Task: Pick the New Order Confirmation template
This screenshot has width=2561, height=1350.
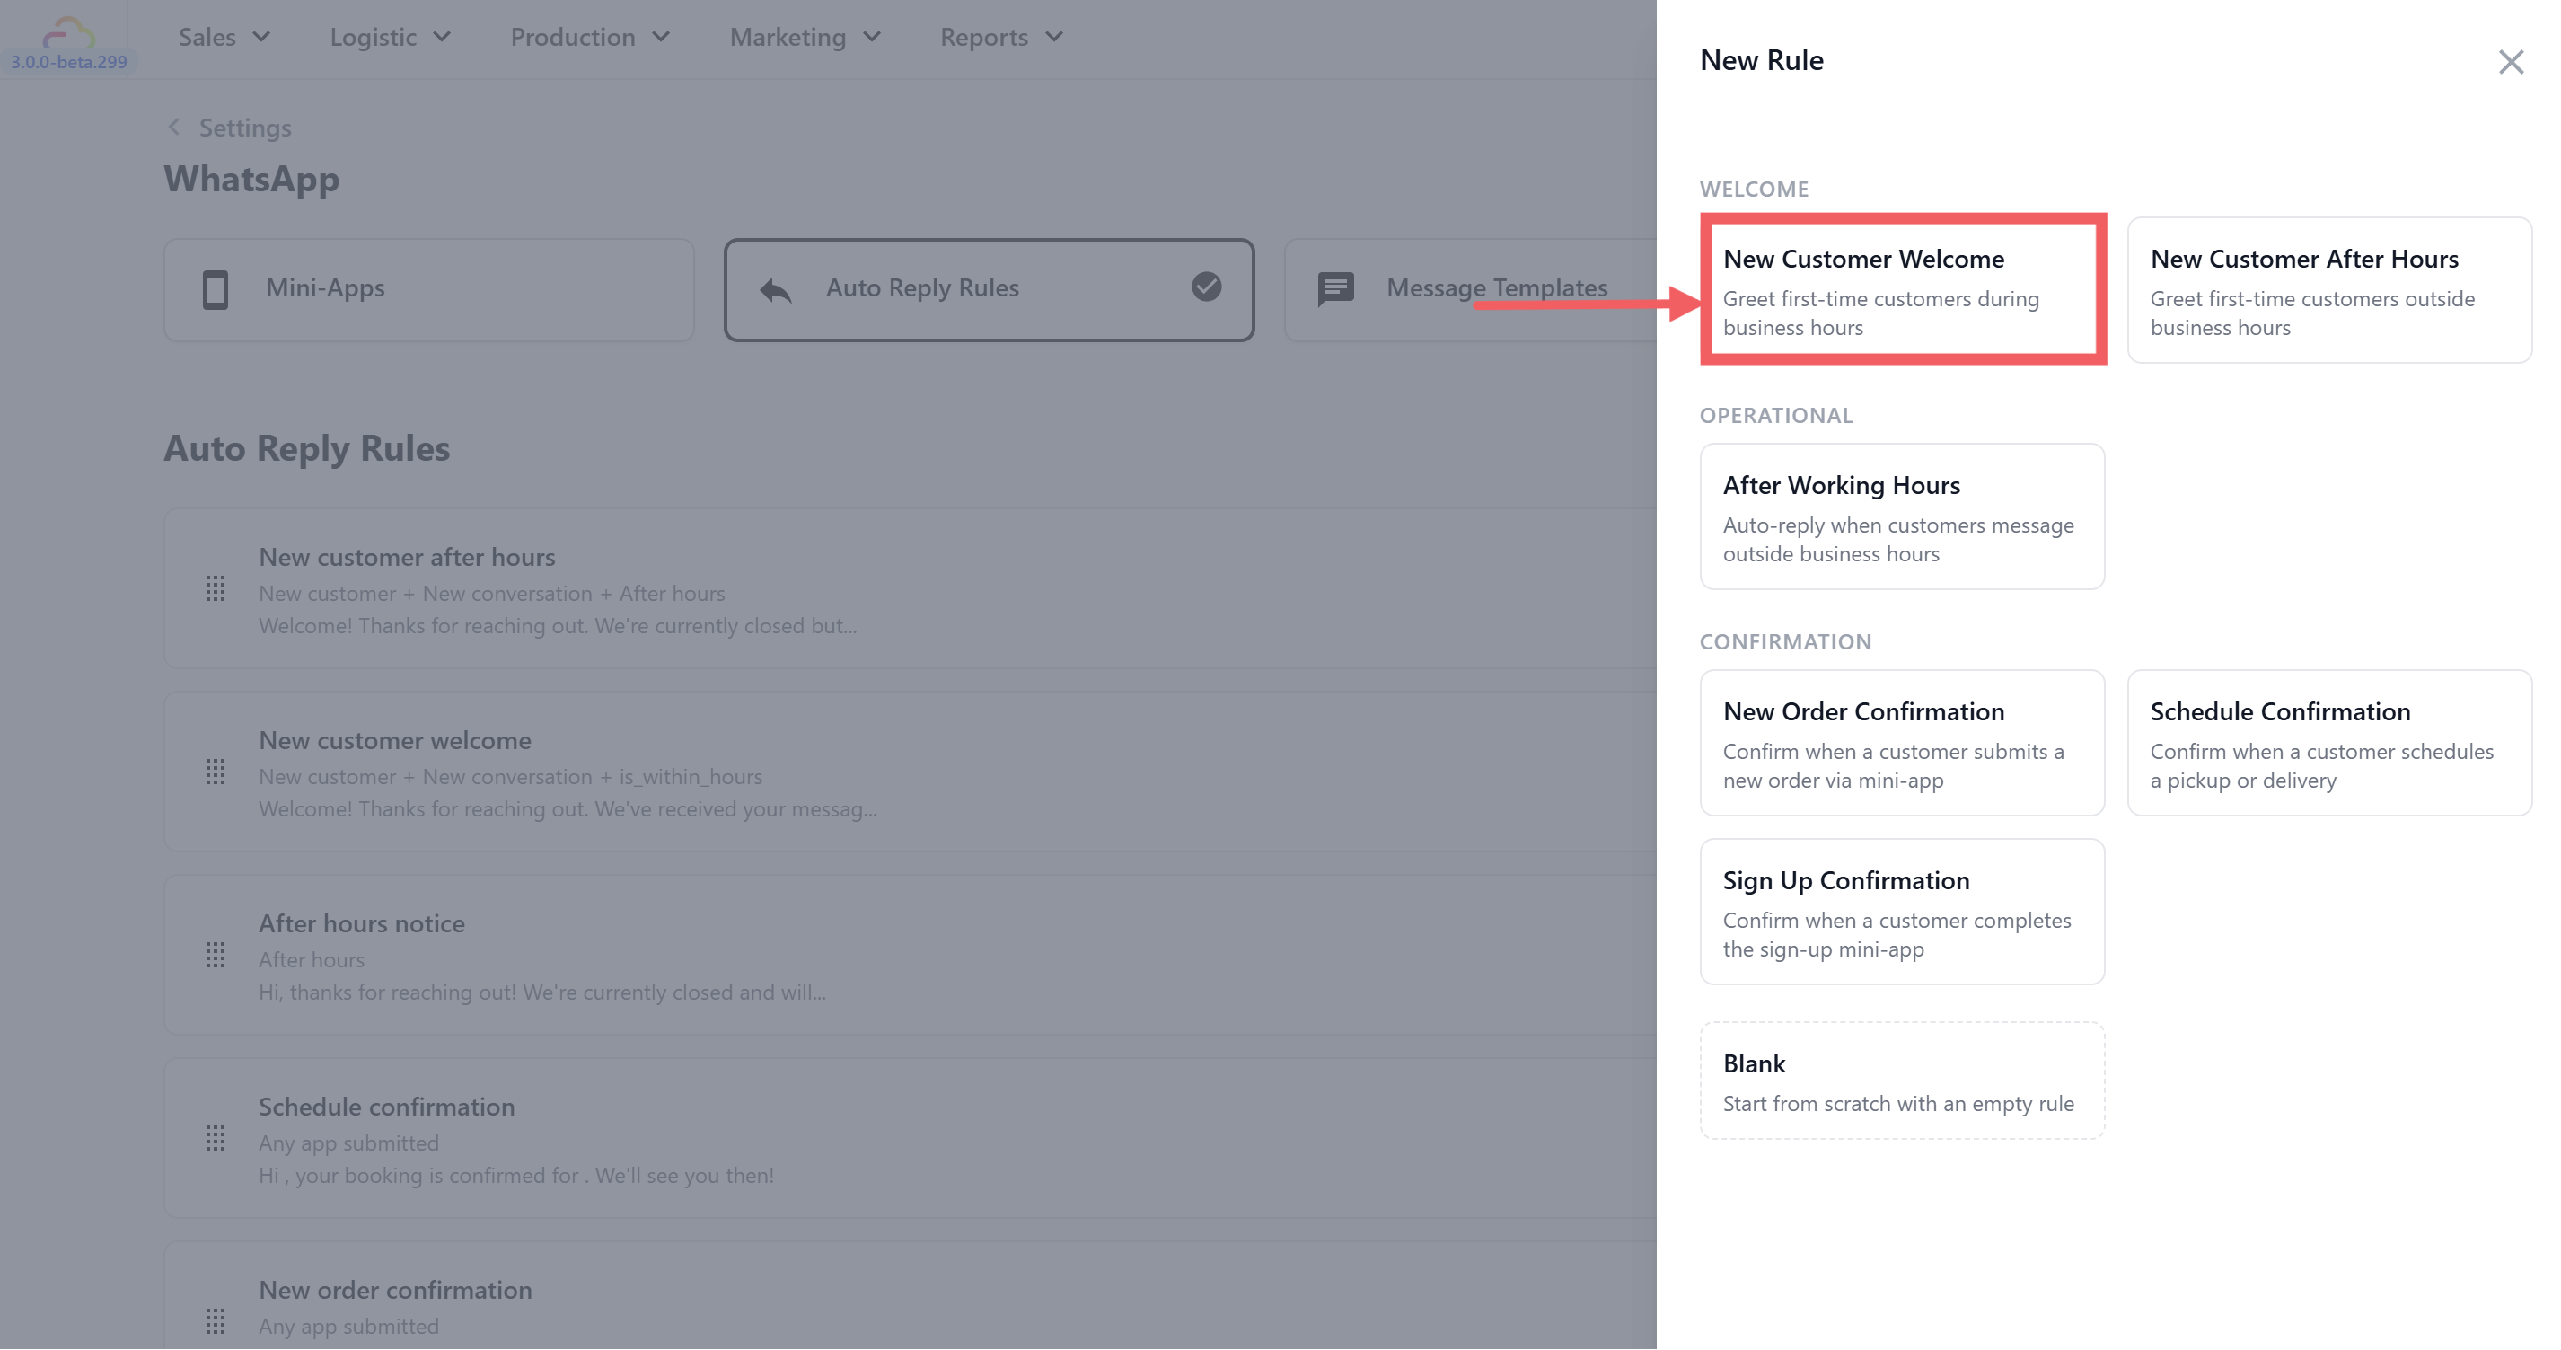Action: (1901, 743)
